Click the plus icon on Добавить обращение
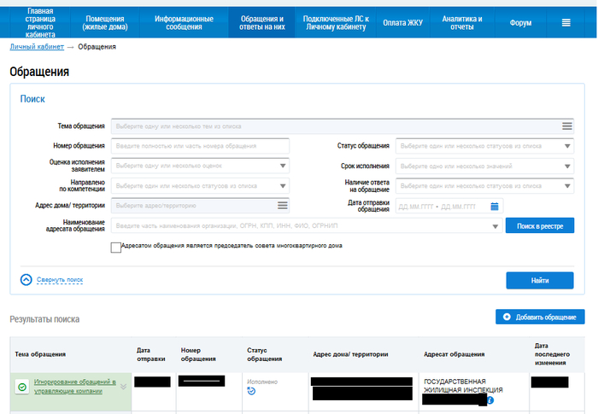Screen dimensions: 598x414 click(x=507, y=317)
